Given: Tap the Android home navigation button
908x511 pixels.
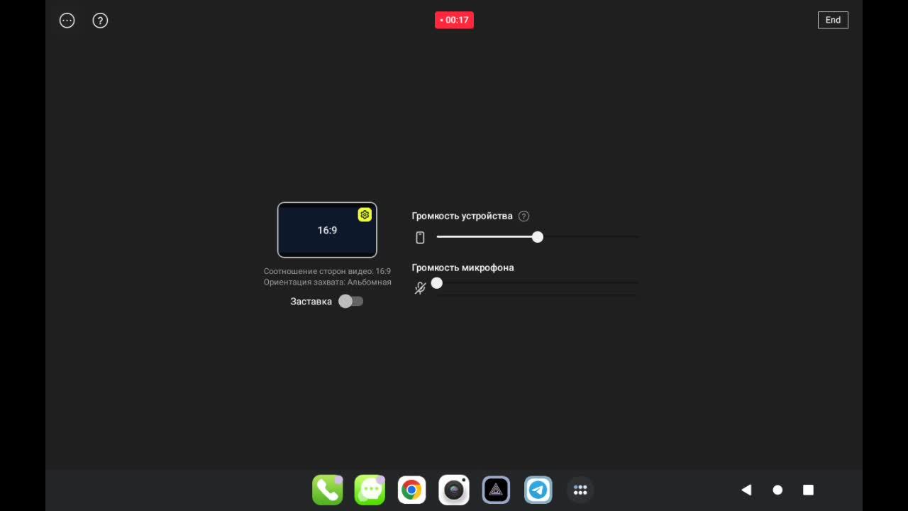Looking at the screenshot, I should (777, 490).
